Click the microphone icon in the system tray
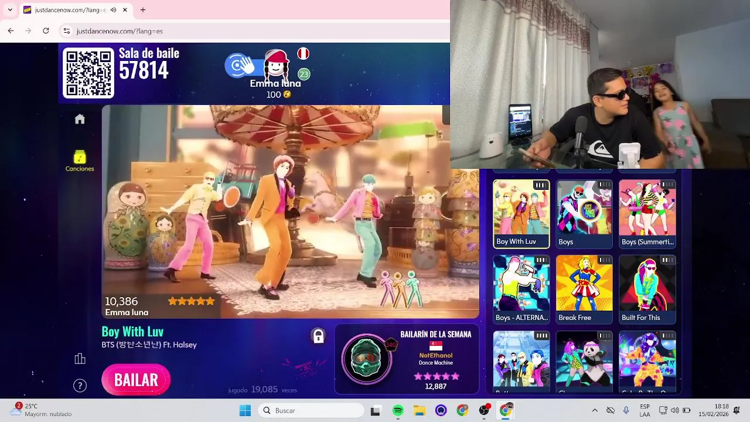 626,410
